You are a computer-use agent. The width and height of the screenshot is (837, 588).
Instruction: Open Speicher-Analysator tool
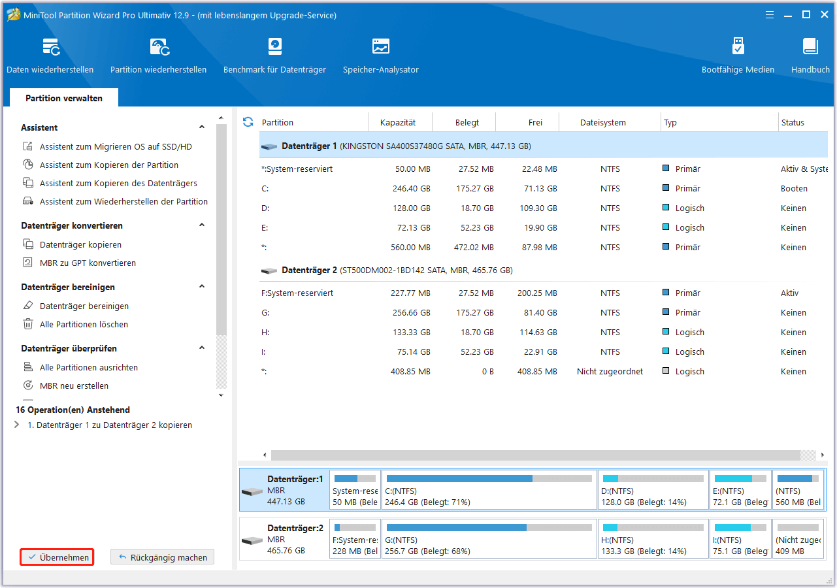pos(381,56)
